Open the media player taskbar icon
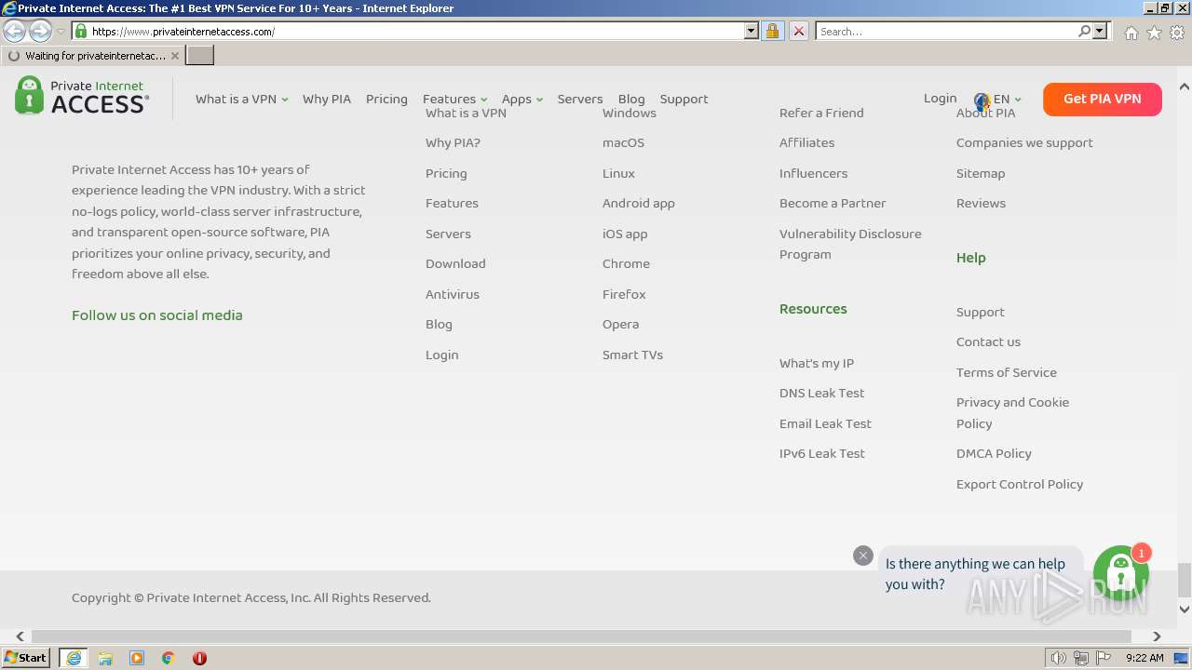Screen dimensions: 1192x670 (137, 658)
